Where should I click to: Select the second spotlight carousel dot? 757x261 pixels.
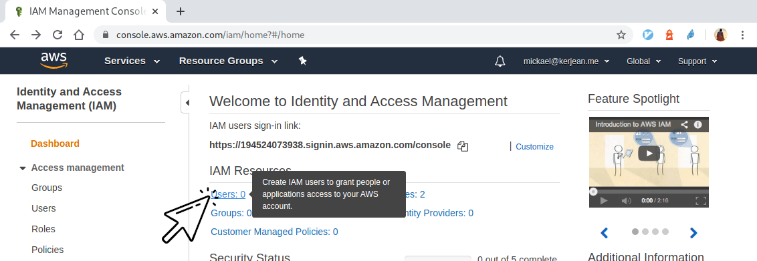645,232
